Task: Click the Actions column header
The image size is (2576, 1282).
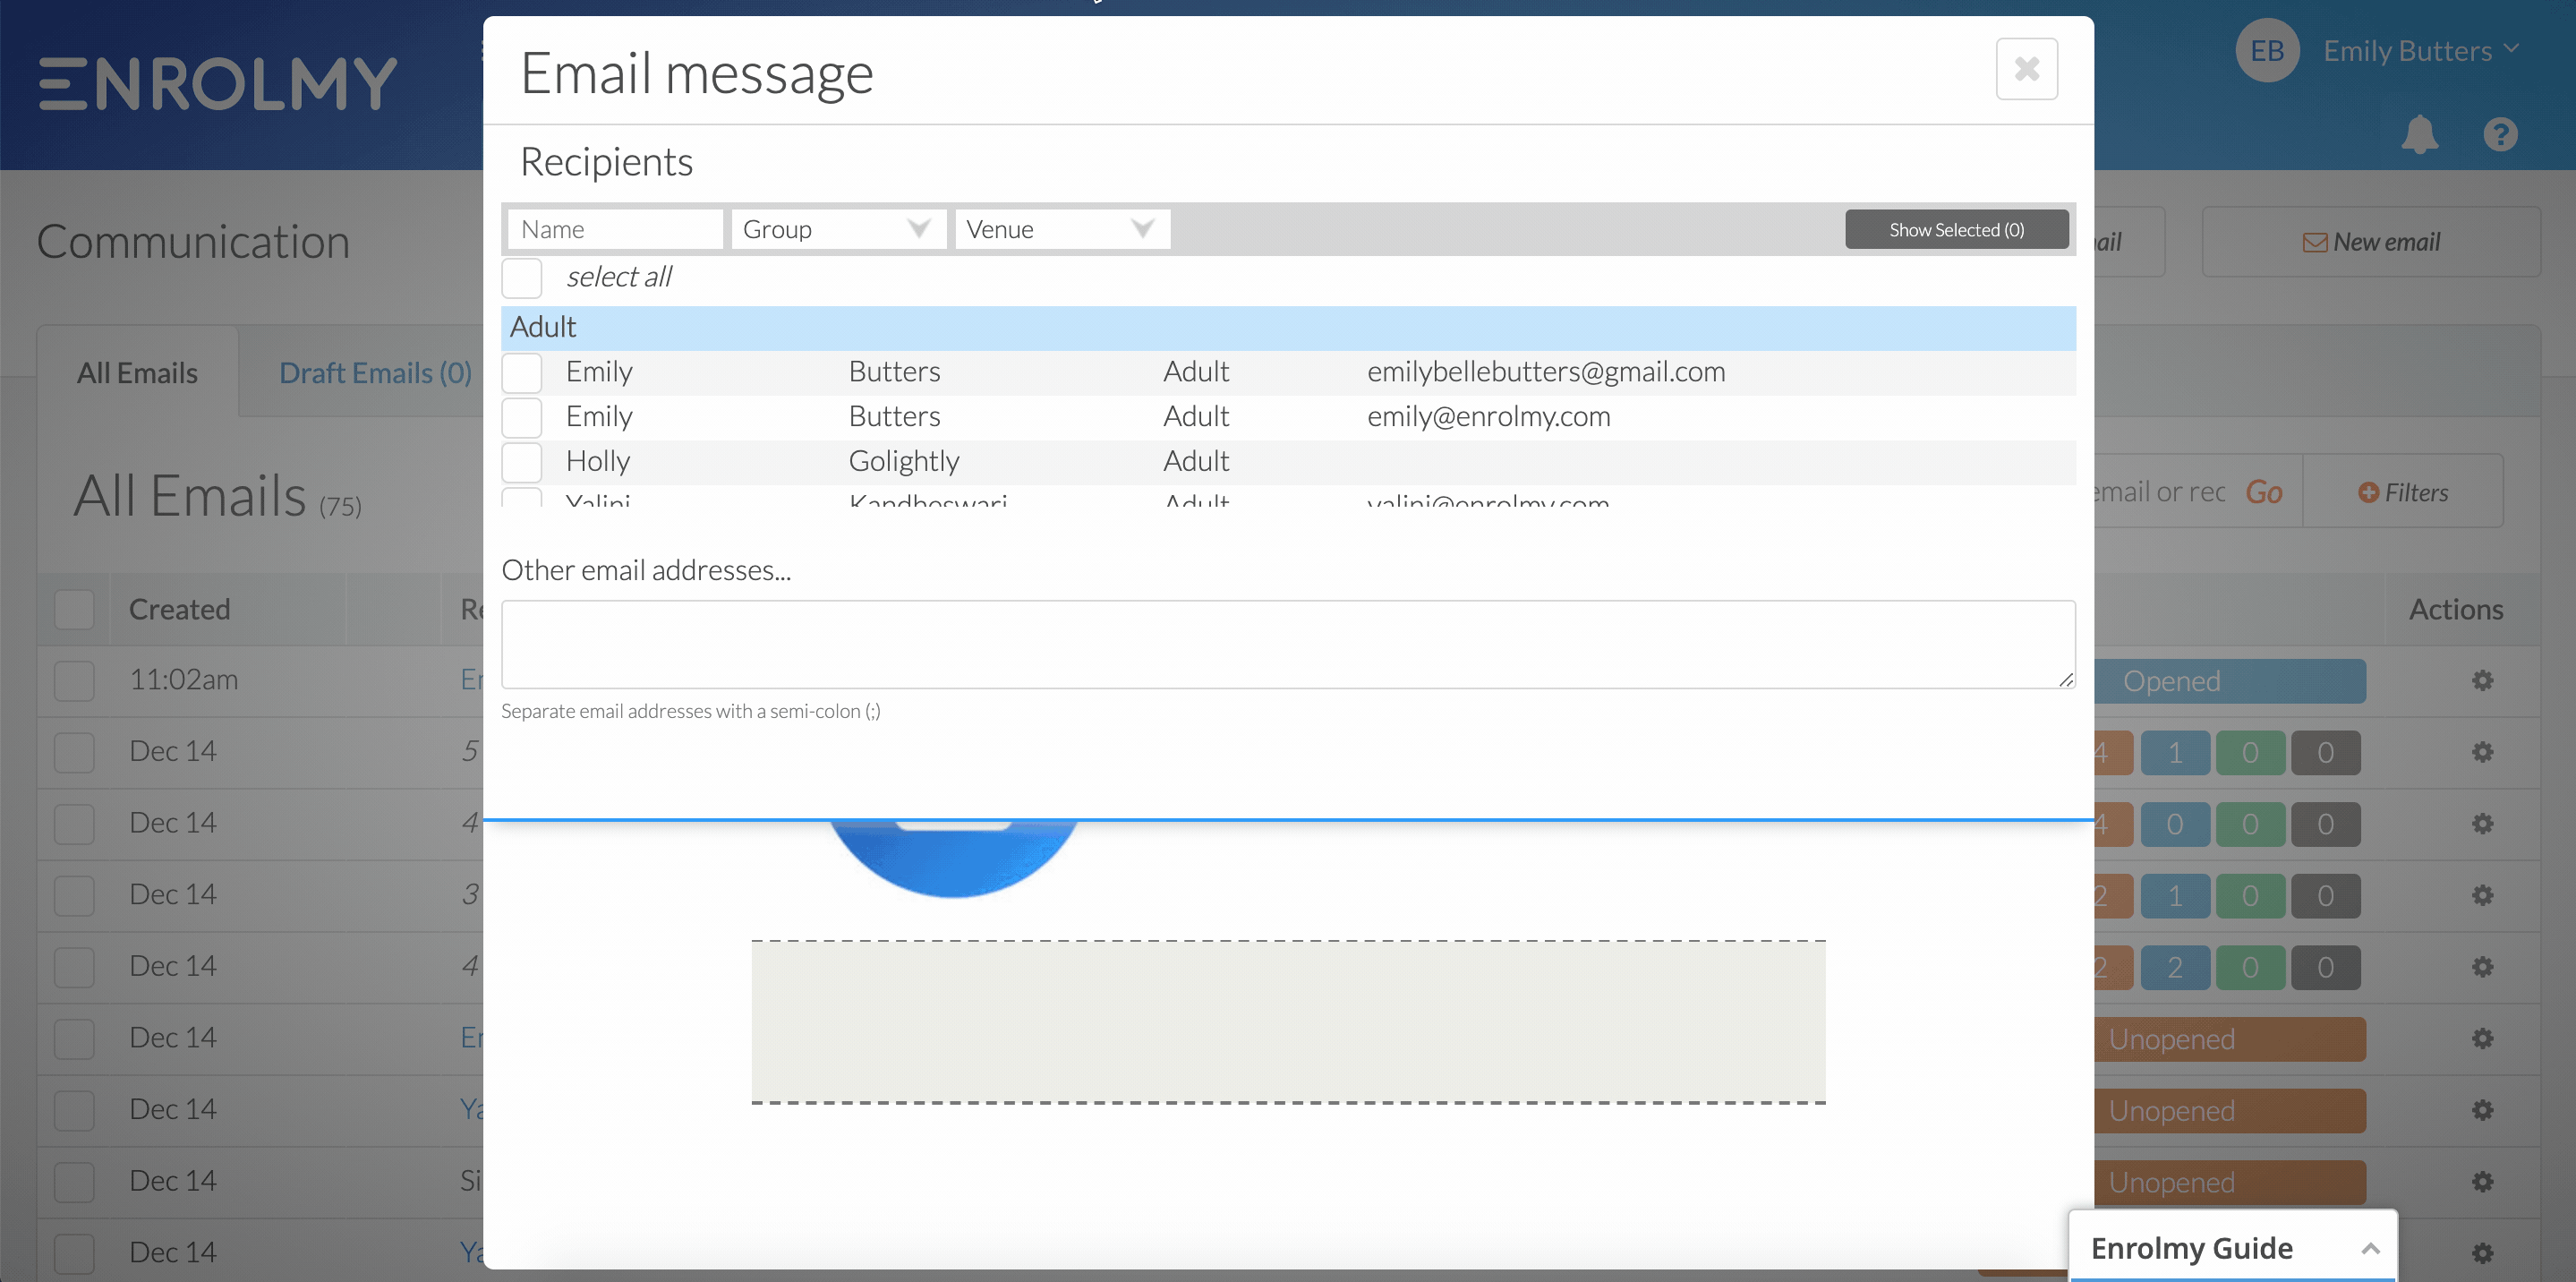Action: coord(2456,609)
